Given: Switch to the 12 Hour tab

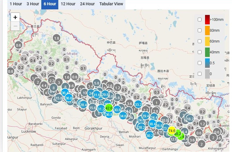Looking at the screenshot, I should pyautogui.click(x=67, y=4).
